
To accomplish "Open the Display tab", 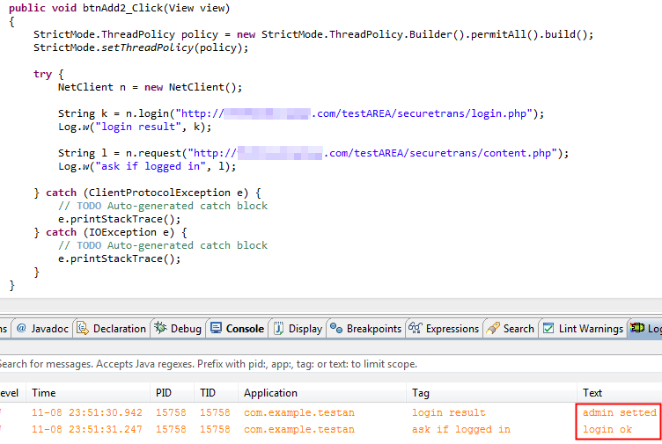I will tap(298, 329).
